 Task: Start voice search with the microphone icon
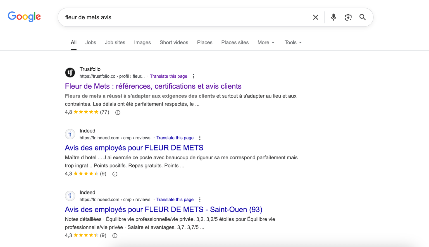click(333, 17)
